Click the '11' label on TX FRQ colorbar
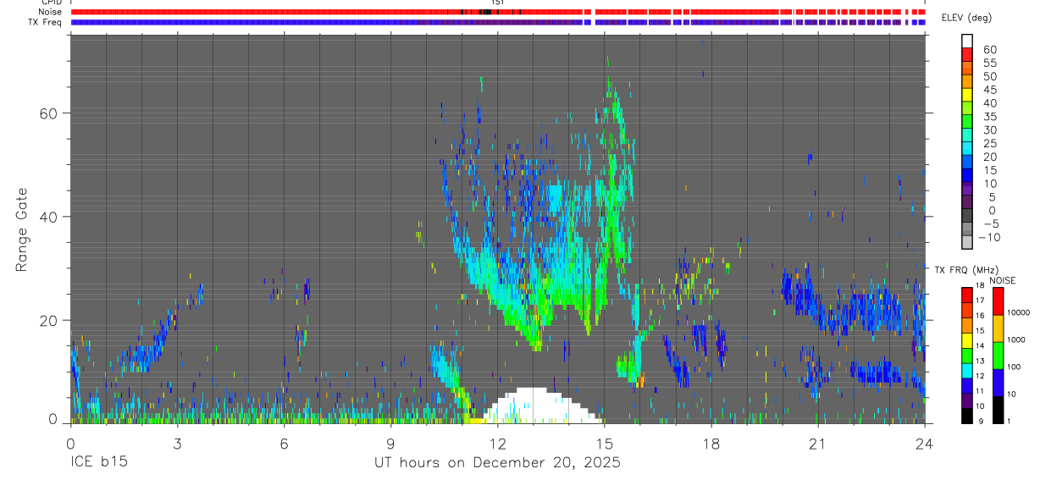Image resolution: width=1040 pixels, height=480 pixels. click(x=980, y=391)
